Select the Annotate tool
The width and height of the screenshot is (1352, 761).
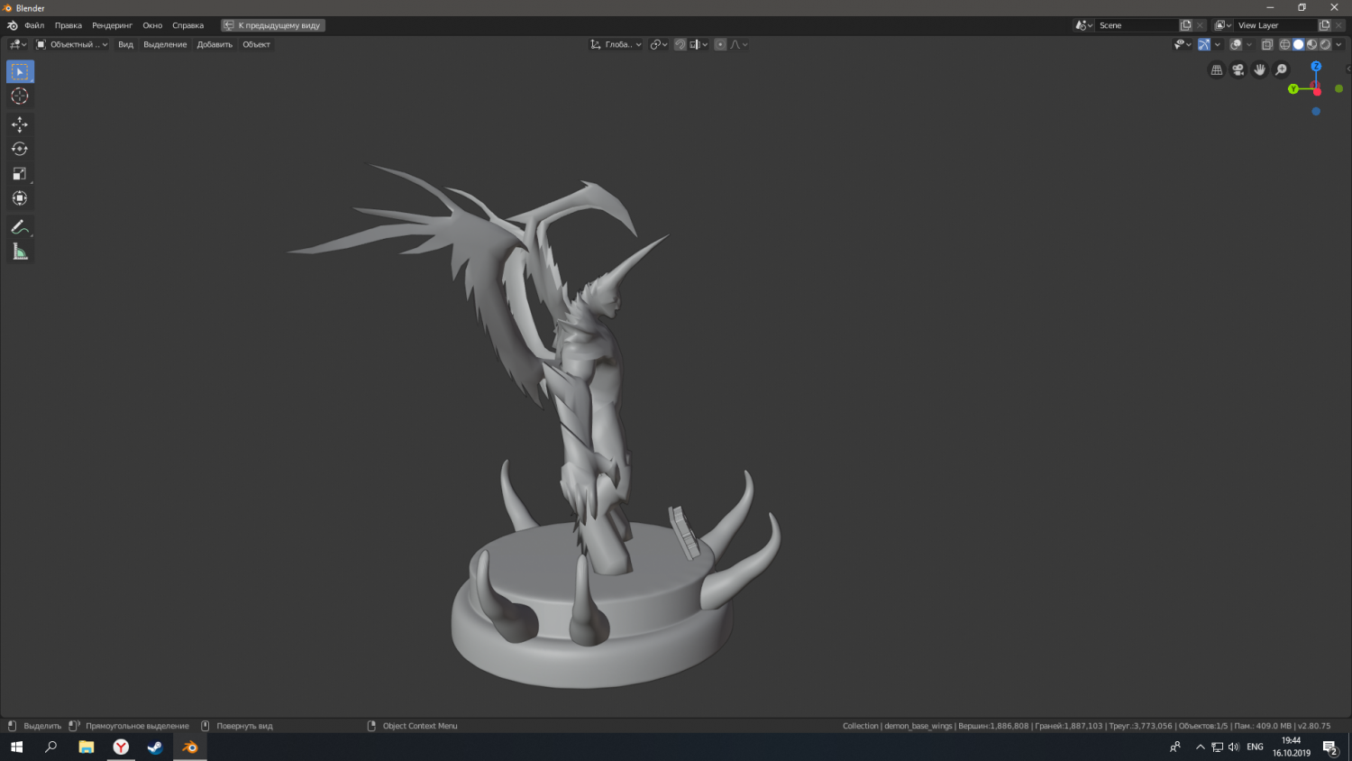(x=20, y=227)
